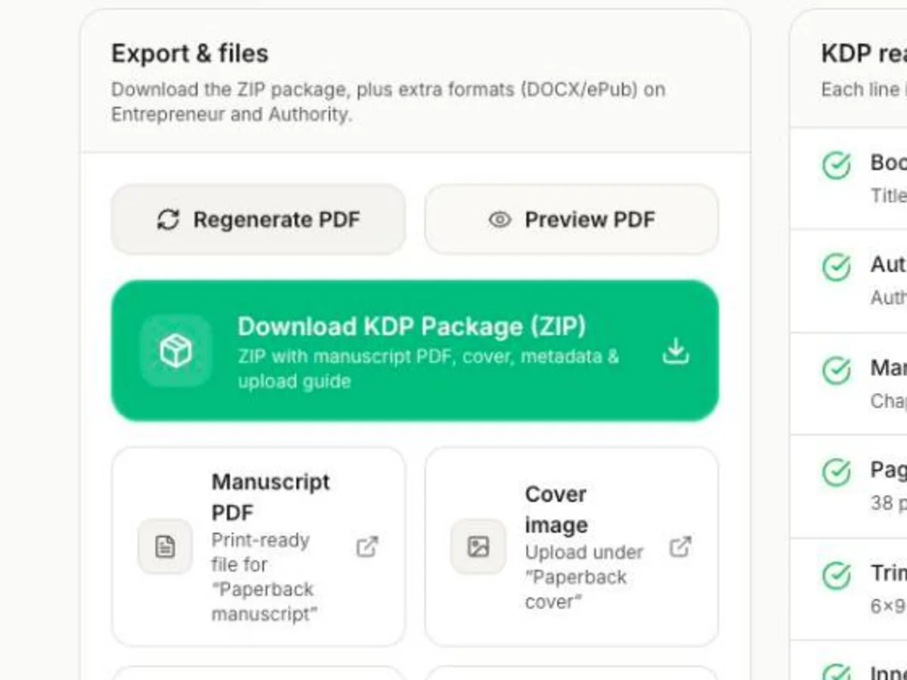907x680 pixels.
Task: Click the box package icon
Action: [176, 351]
